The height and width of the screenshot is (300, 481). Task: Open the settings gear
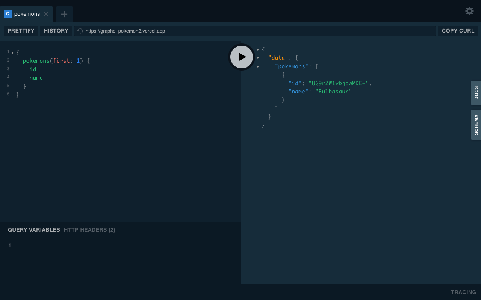(x=469, y=11)
